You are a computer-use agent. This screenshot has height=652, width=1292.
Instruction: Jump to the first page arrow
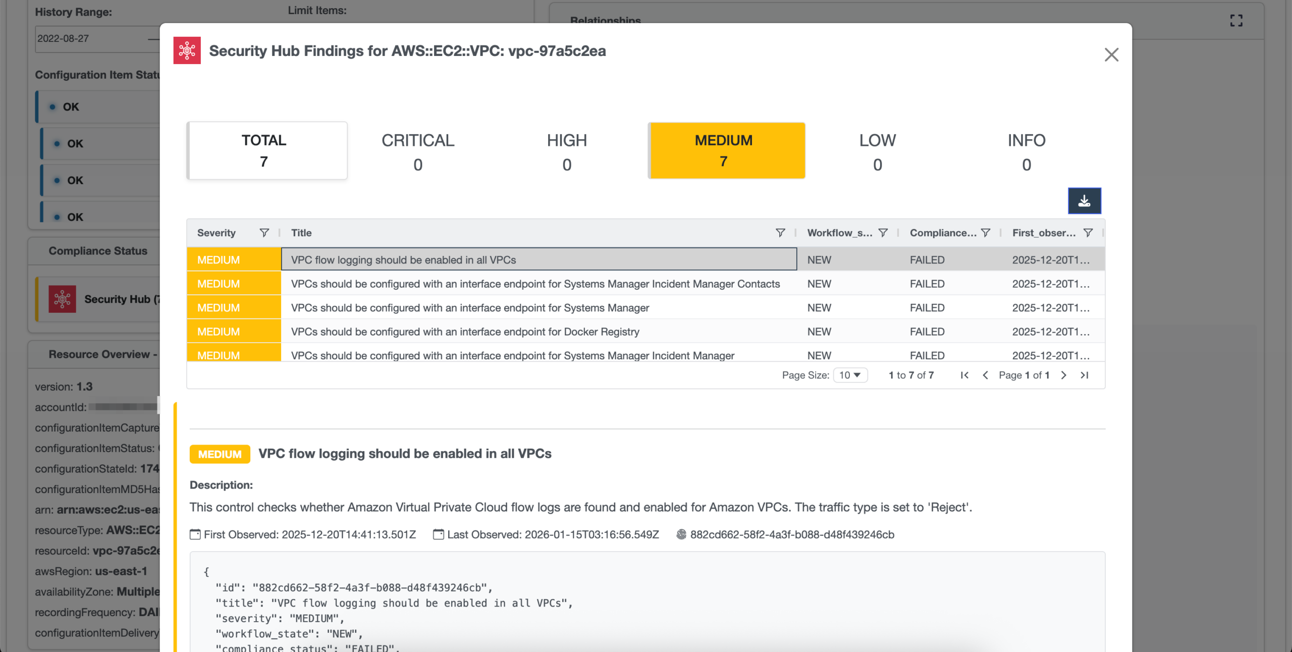964,375
